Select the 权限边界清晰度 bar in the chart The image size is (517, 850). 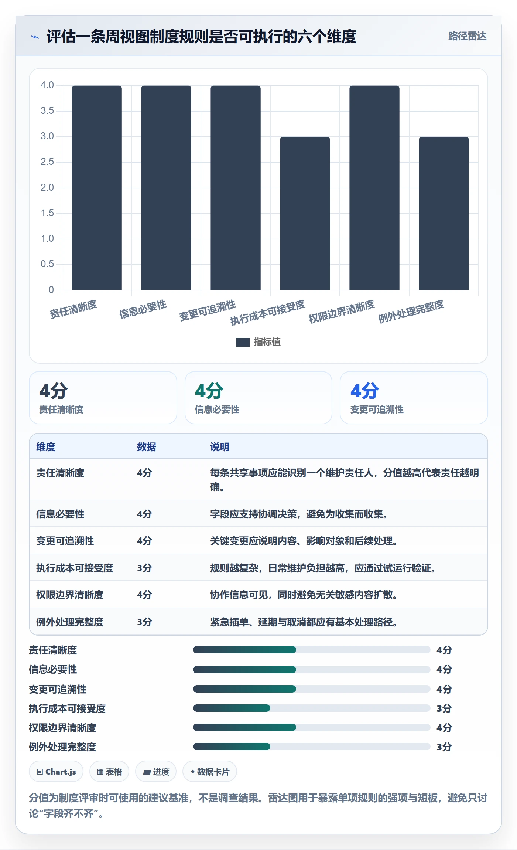point(374,188)
